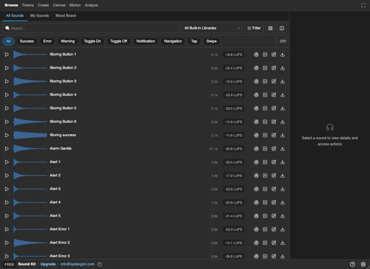370x269 pixels.
Task: Filter sounds by Navigation category
Action: pos(173,41)
